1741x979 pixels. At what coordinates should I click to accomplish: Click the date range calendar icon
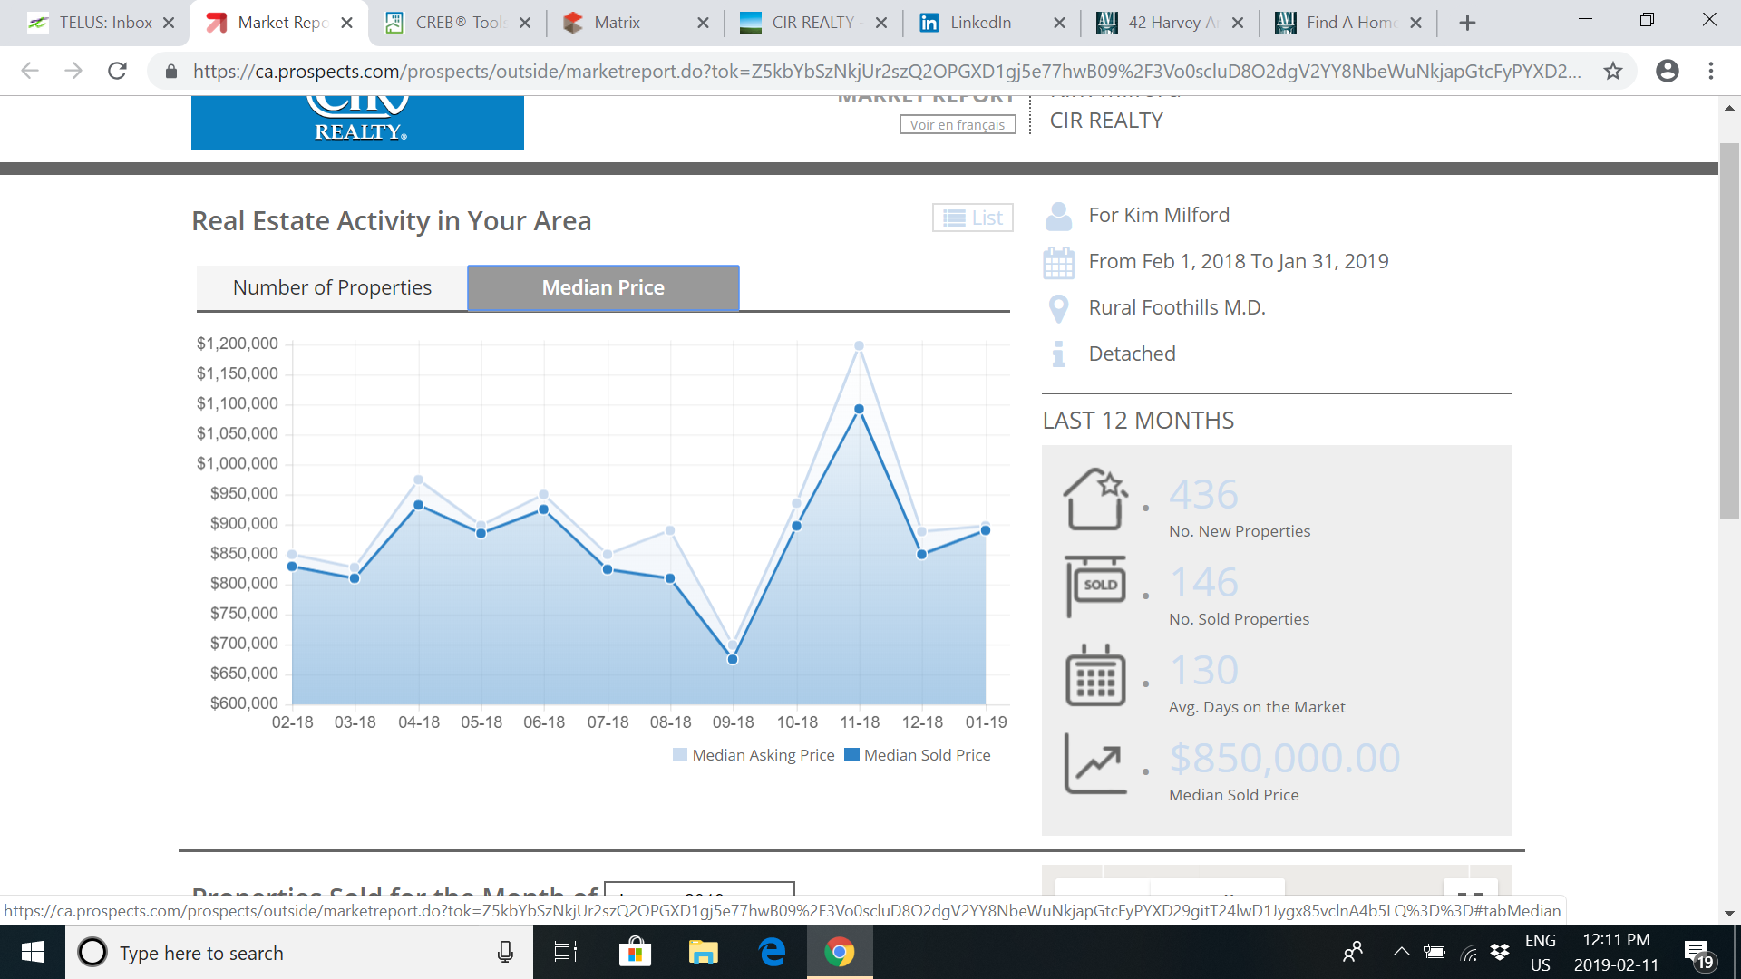1058,263
